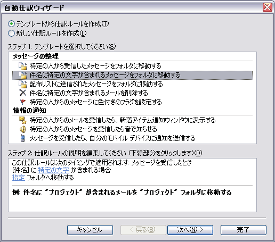Click mobile phone icon for モバイル デバイス rule
This screenshot has height=242, width=275.
coord(23,138)
